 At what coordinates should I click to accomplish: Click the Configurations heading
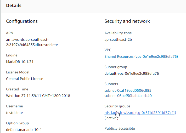tap(22, 21)
